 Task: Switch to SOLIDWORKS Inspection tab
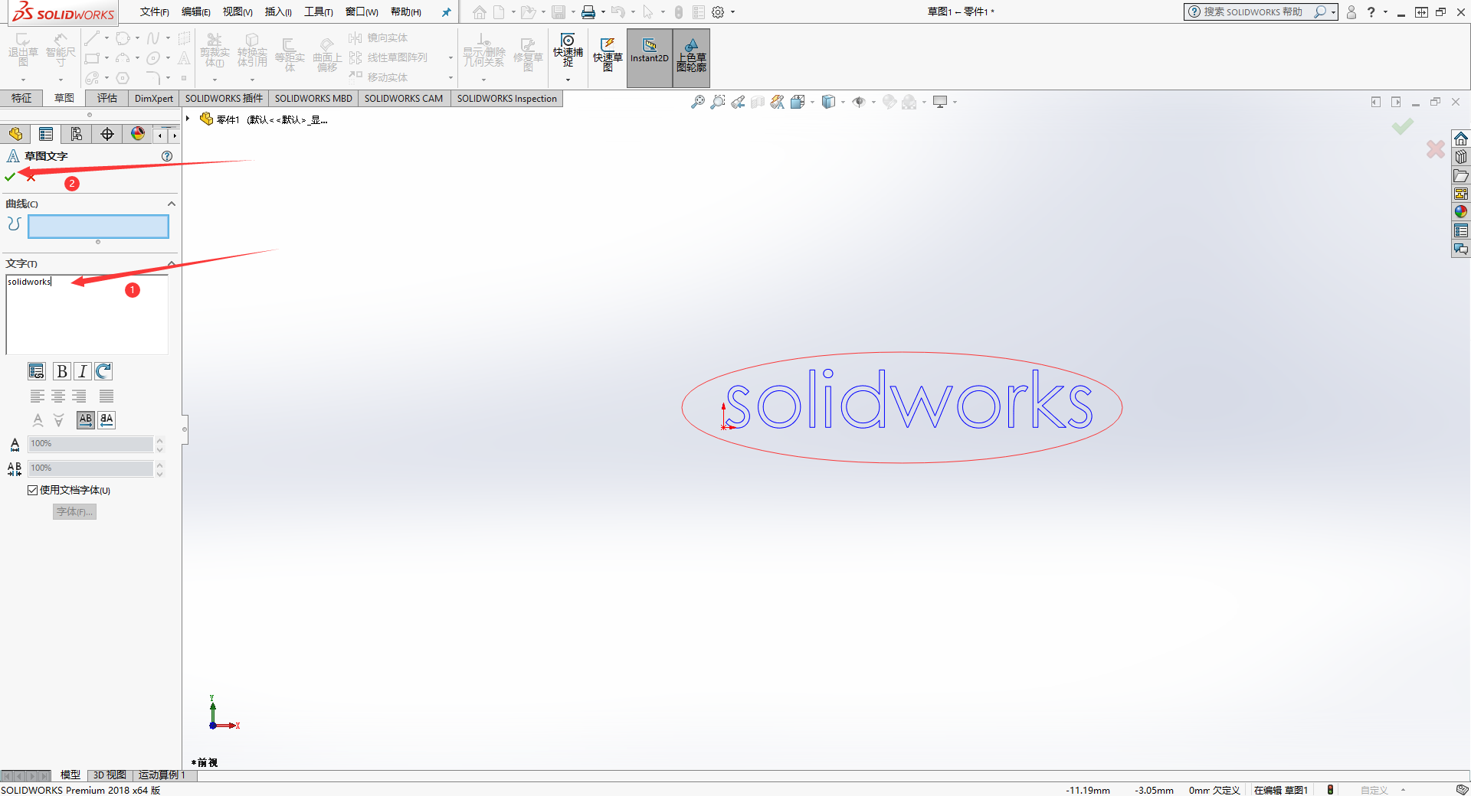(507, 98)
